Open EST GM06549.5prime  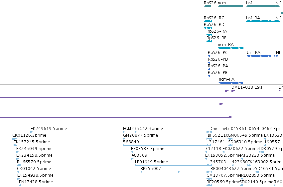click(245, 135)
